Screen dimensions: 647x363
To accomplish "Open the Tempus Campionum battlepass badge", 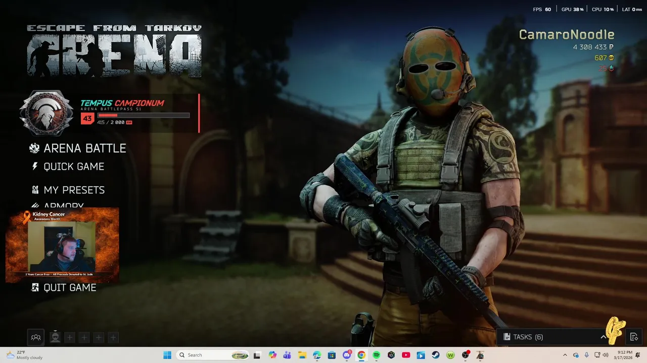I will pyautogui.click(x=47, y=113).
